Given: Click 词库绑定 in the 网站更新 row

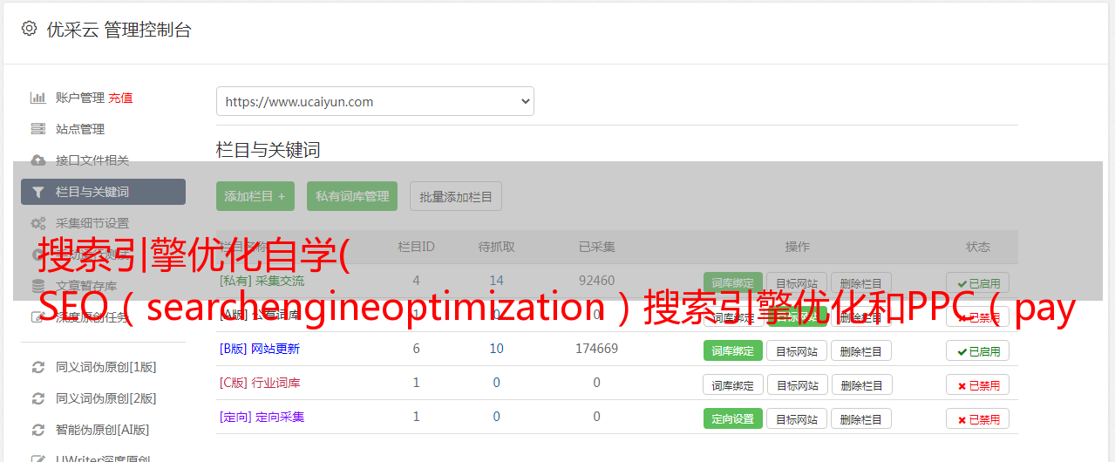Looking at the screenshot, I should click(733, 350).
